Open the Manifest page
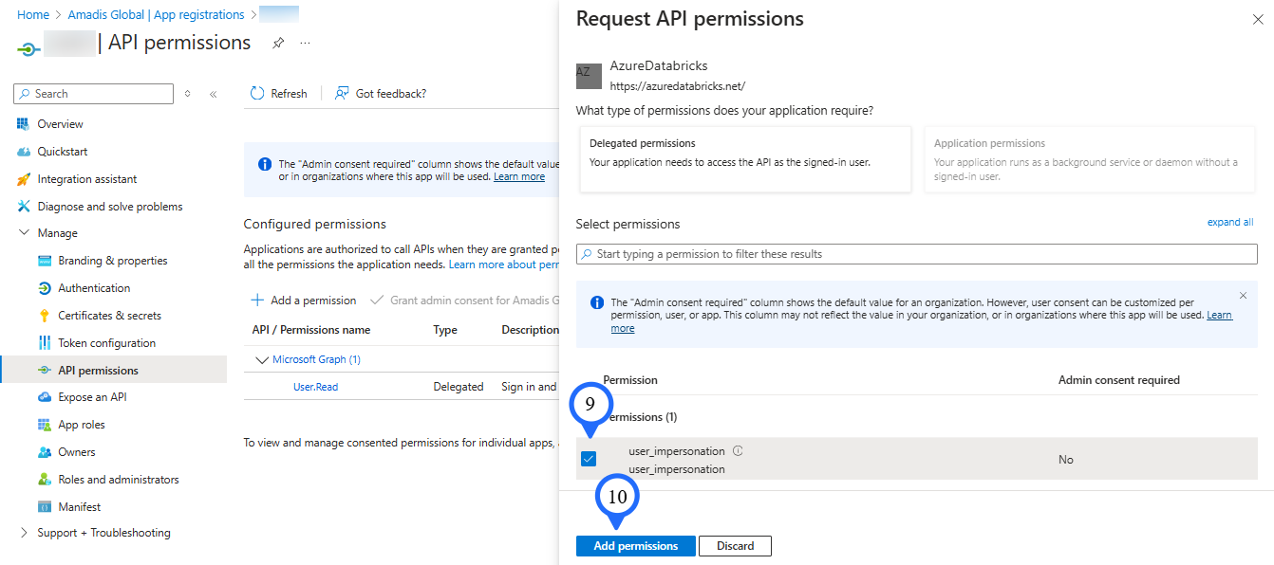This screenshot has width=1274, height=565. (x=79, y=507)
